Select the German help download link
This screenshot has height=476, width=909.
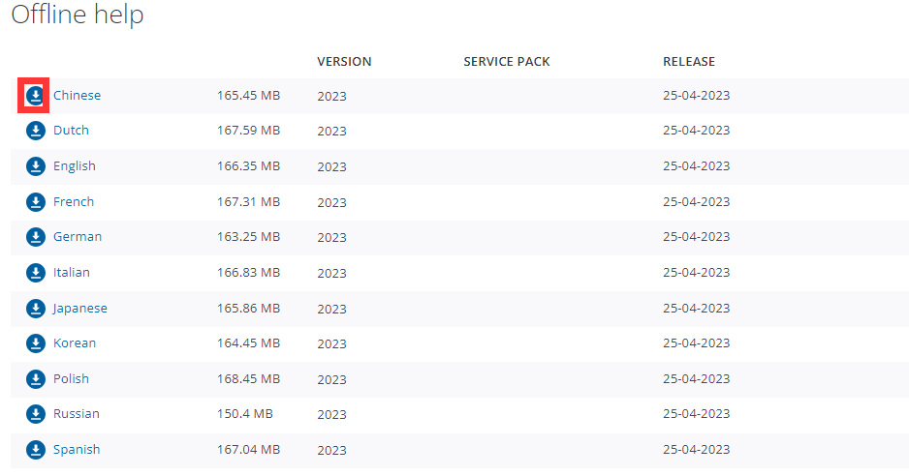pyautogui.click(x=78, y=237)
